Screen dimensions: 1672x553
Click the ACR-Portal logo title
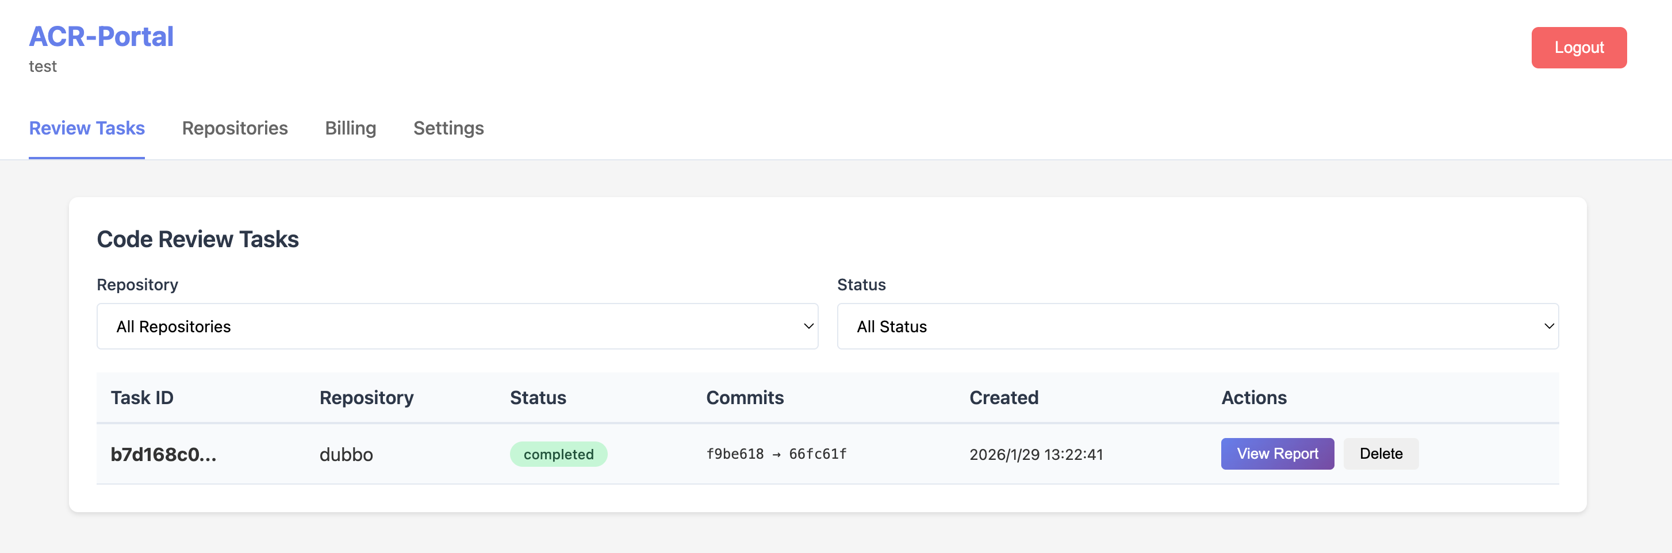[101, 36]
